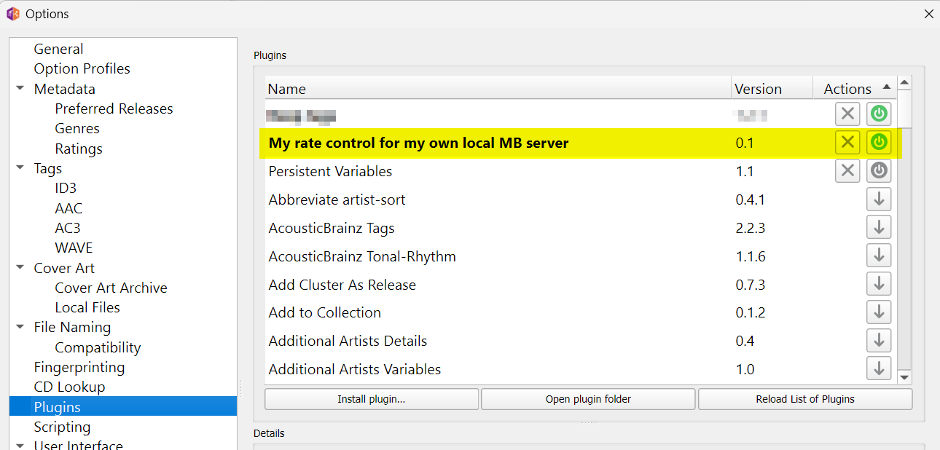Open the Fingerprinting options page
The width and height of the screenshot is (940, 450).
(79, 367)
